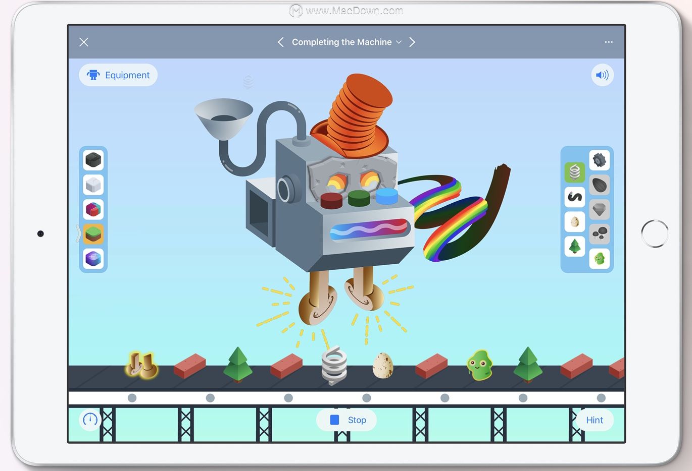Open the three-dot more options menu
692x471 pixels.
click(609, 42)
